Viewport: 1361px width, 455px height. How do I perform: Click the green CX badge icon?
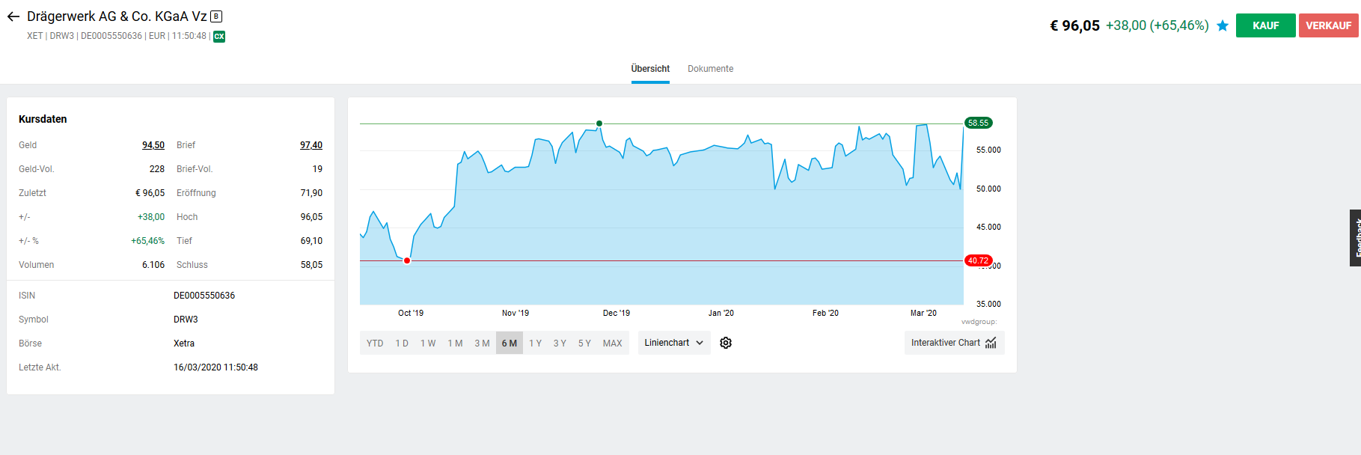(x=219, y=36)
